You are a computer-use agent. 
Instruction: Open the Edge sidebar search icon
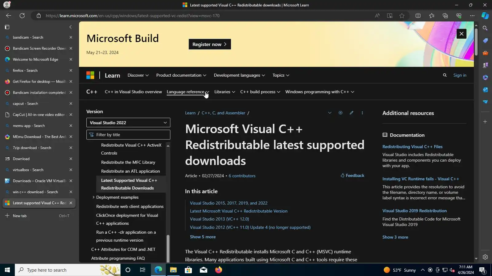(x=485, y=28)
